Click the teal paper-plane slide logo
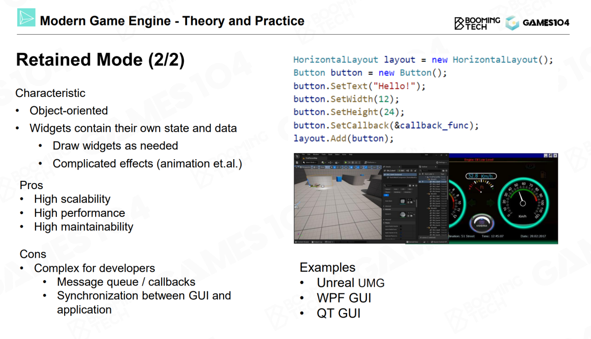Viewport: 591px width, 339px height. point(26,18)
